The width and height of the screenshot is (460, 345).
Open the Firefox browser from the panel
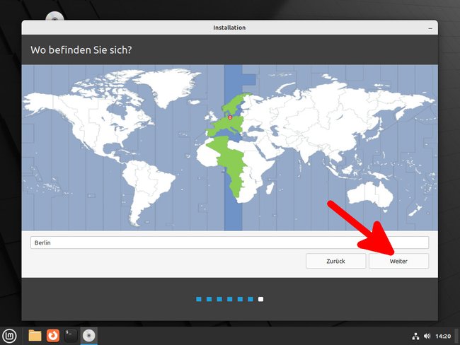tap(53, 336)
